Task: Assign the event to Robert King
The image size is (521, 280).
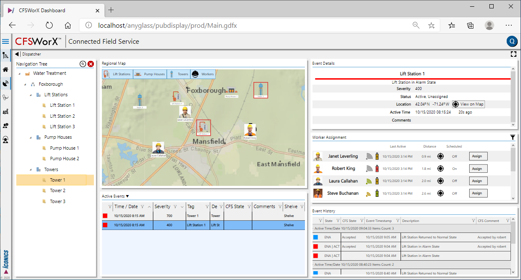Action: click(478, 169)
